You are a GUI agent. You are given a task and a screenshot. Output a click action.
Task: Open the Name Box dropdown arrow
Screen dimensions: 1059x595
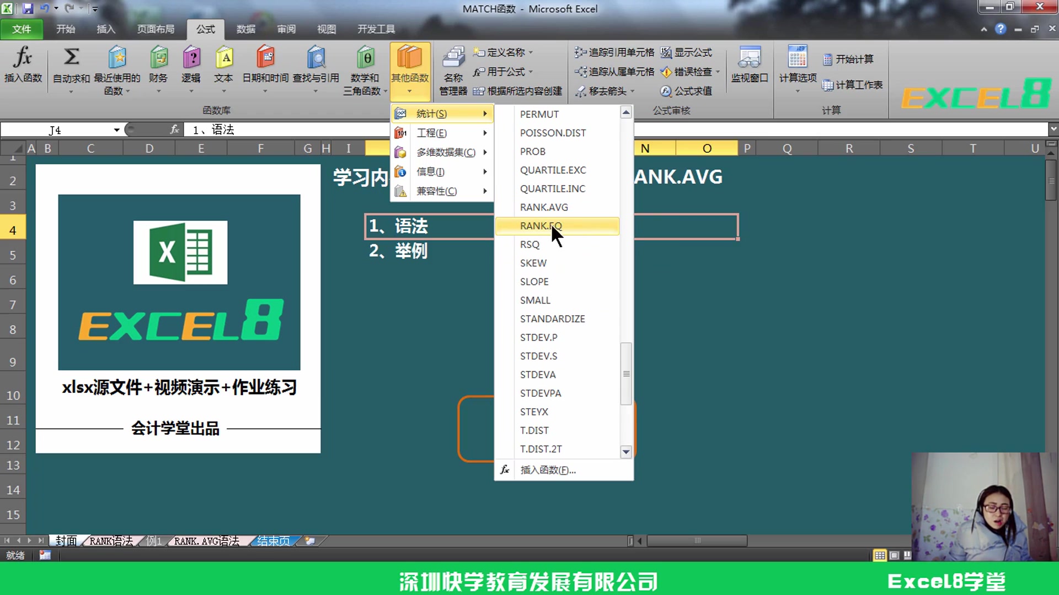click(116, 130)
